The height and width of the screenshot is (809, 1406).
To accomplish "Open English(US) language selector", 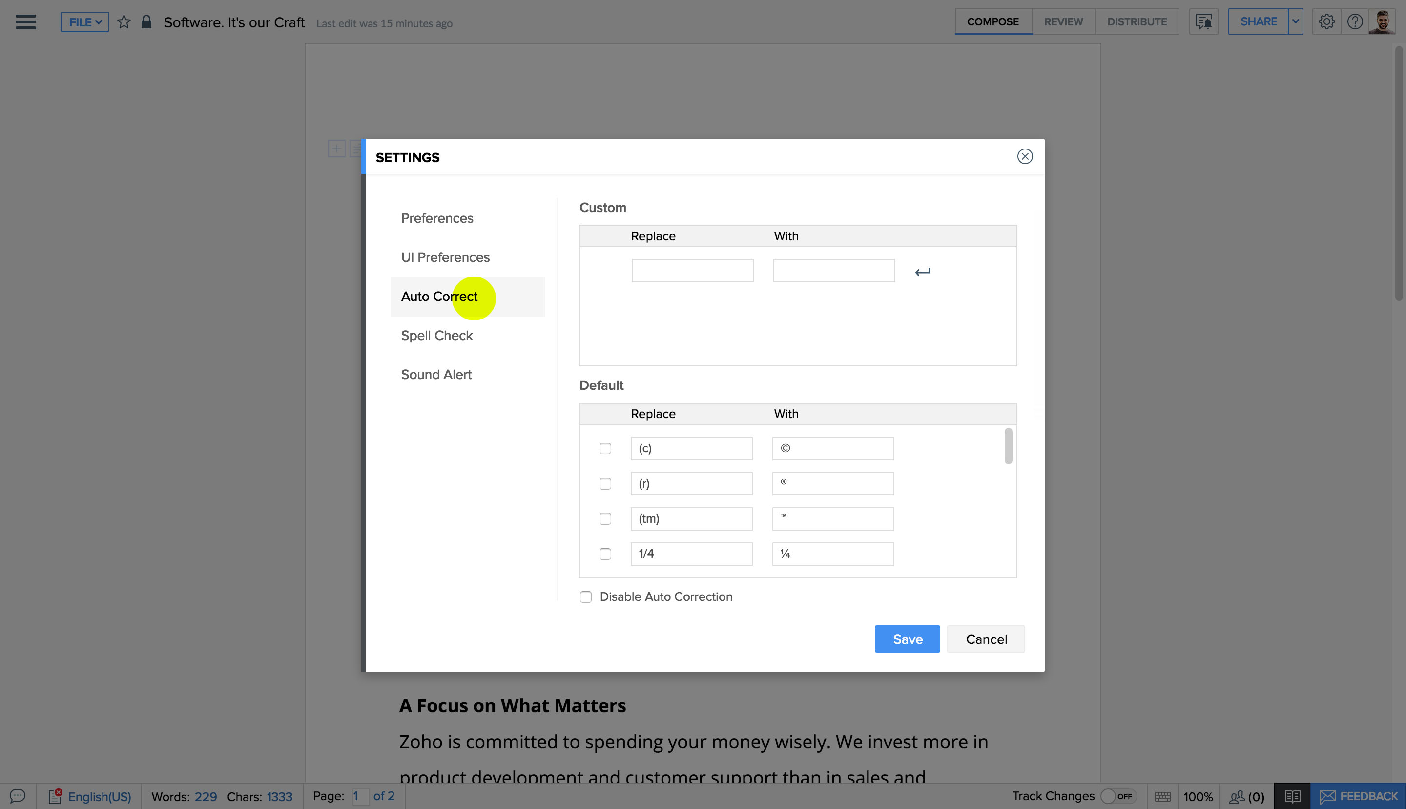I will tap(99, 797).
